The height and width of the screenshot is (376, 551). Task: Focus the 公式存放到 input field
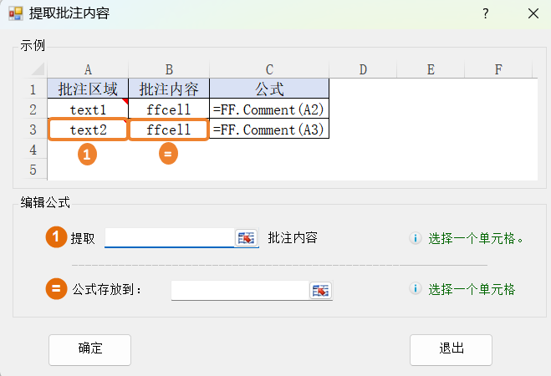(x=240, y=290)
